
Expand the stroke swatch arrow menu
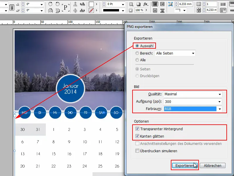click(x=97, y=10)
